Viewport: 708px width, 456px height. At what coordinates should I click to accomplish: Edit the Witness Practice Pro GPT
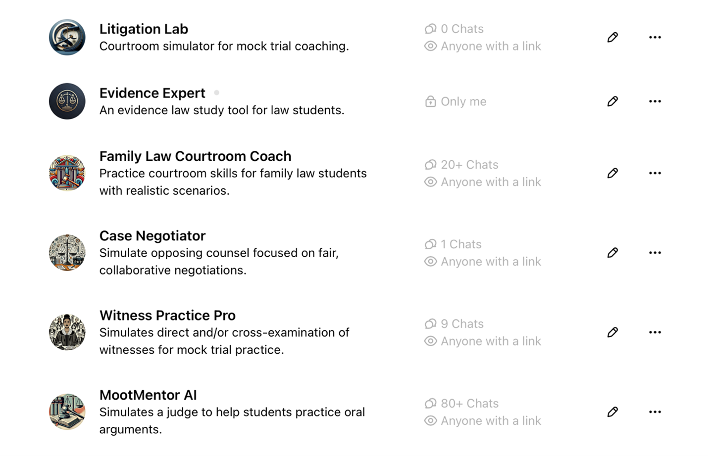[612, 332]
